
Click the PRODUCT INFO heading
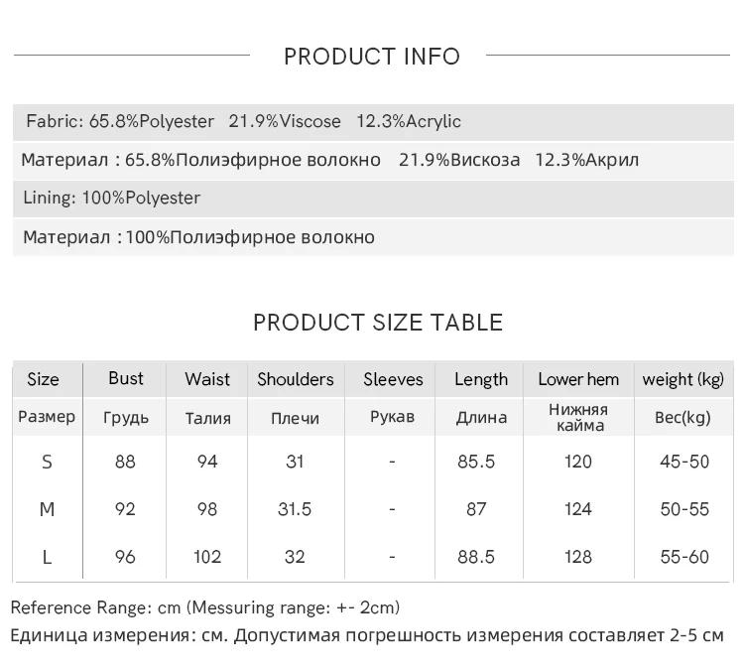coord(372,56)
